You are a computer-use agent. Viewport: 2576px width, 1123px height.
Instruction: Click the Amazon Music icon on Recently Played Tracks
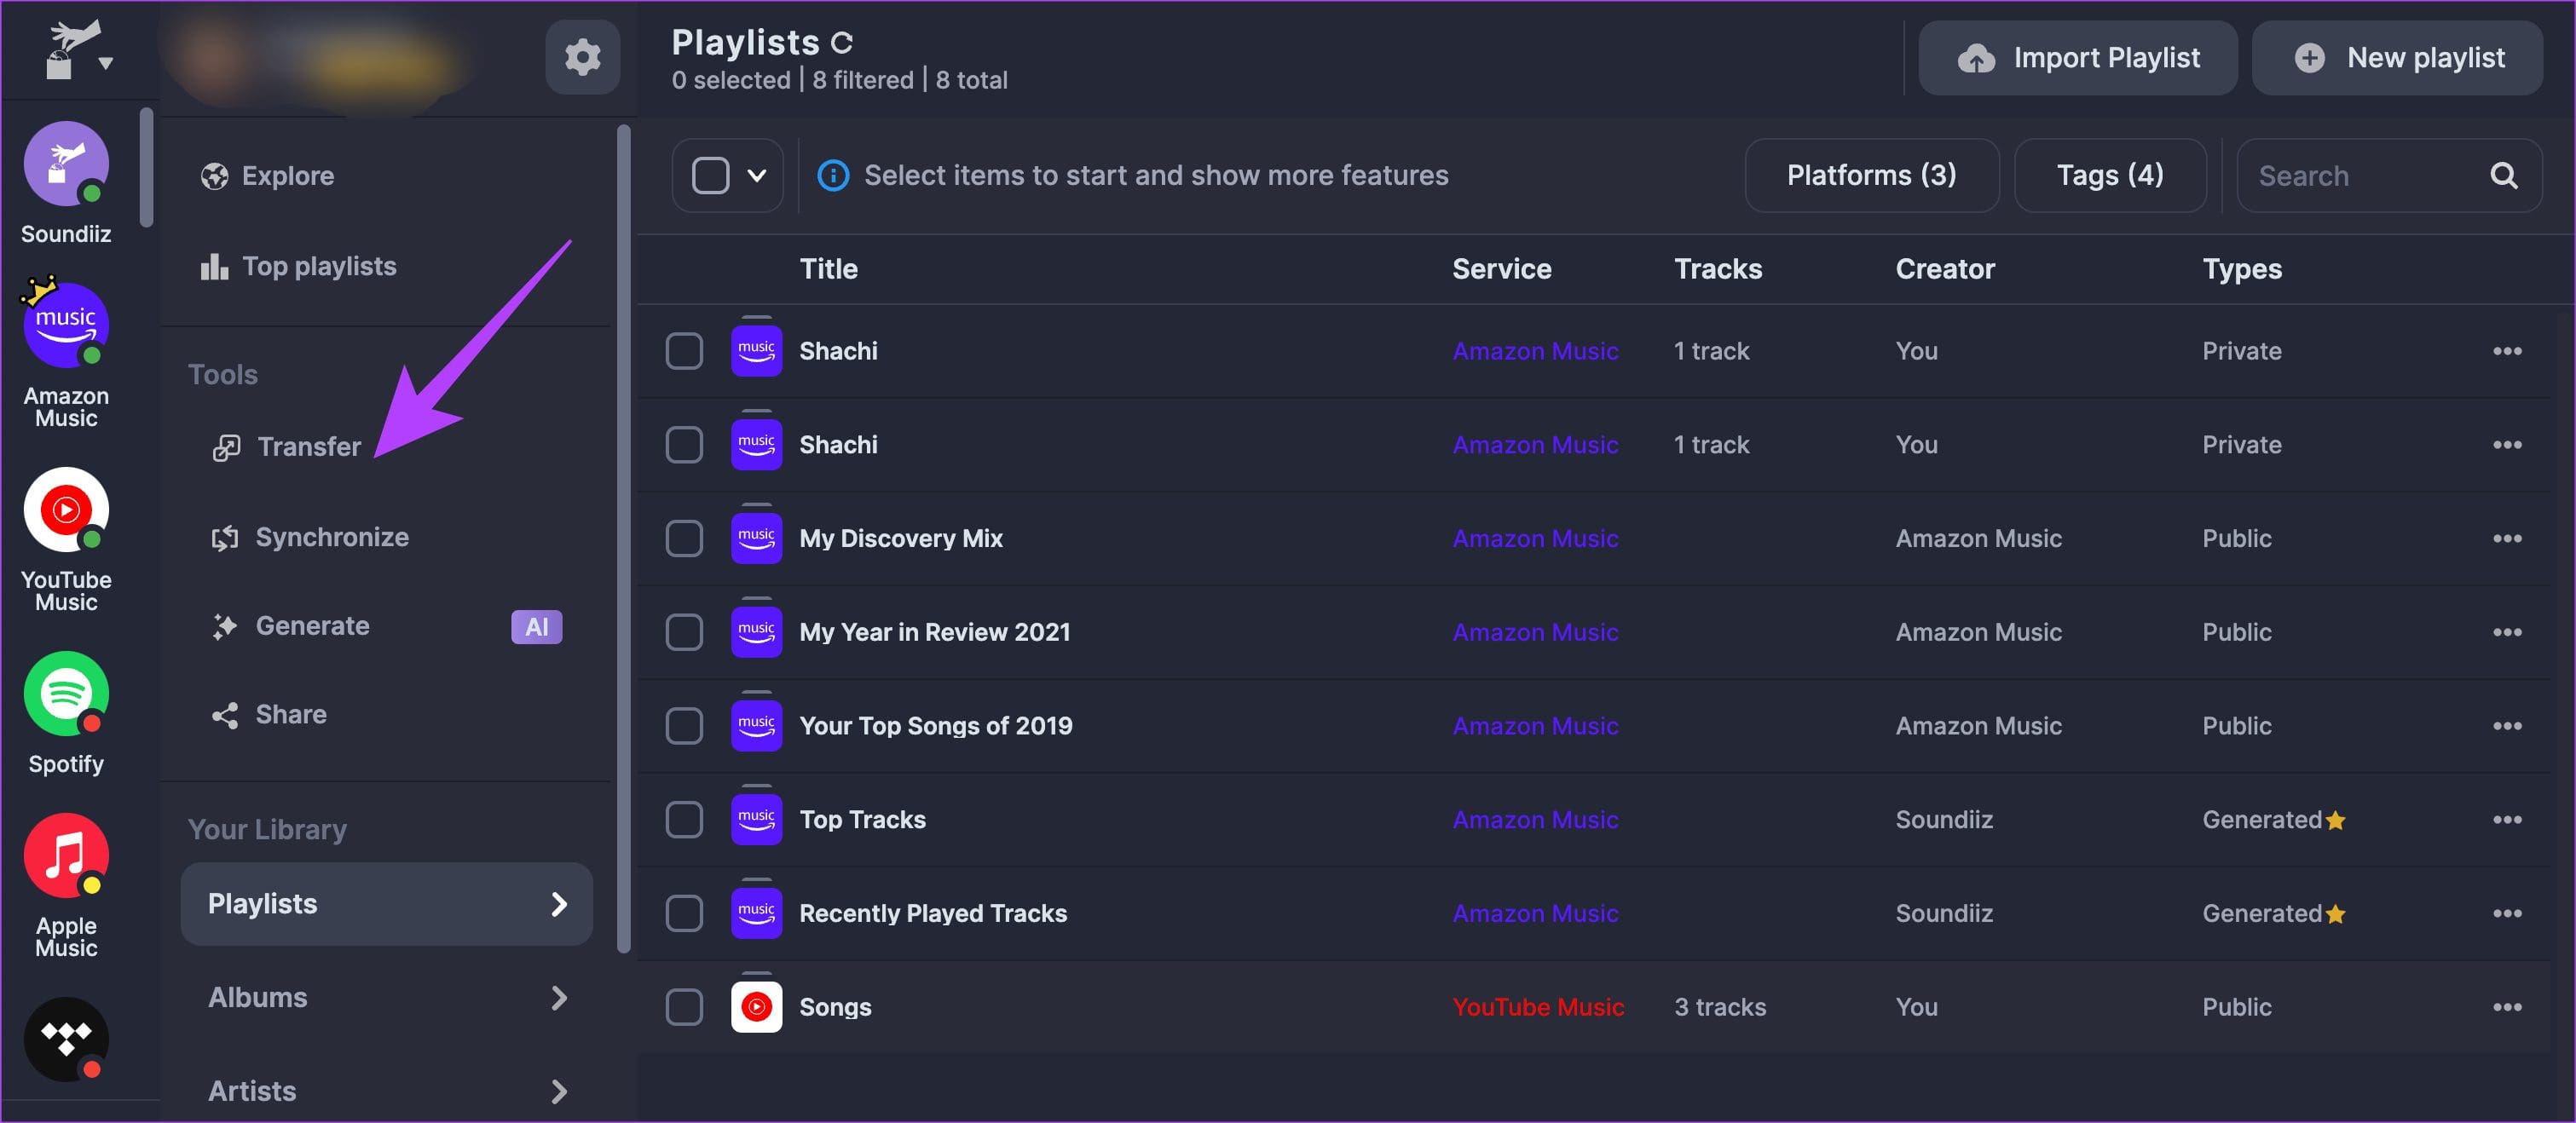756,914
